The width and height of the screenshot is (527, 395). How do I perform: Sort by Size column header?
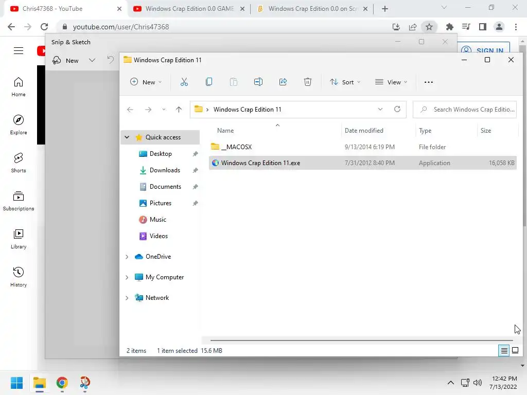coord(486,130)
